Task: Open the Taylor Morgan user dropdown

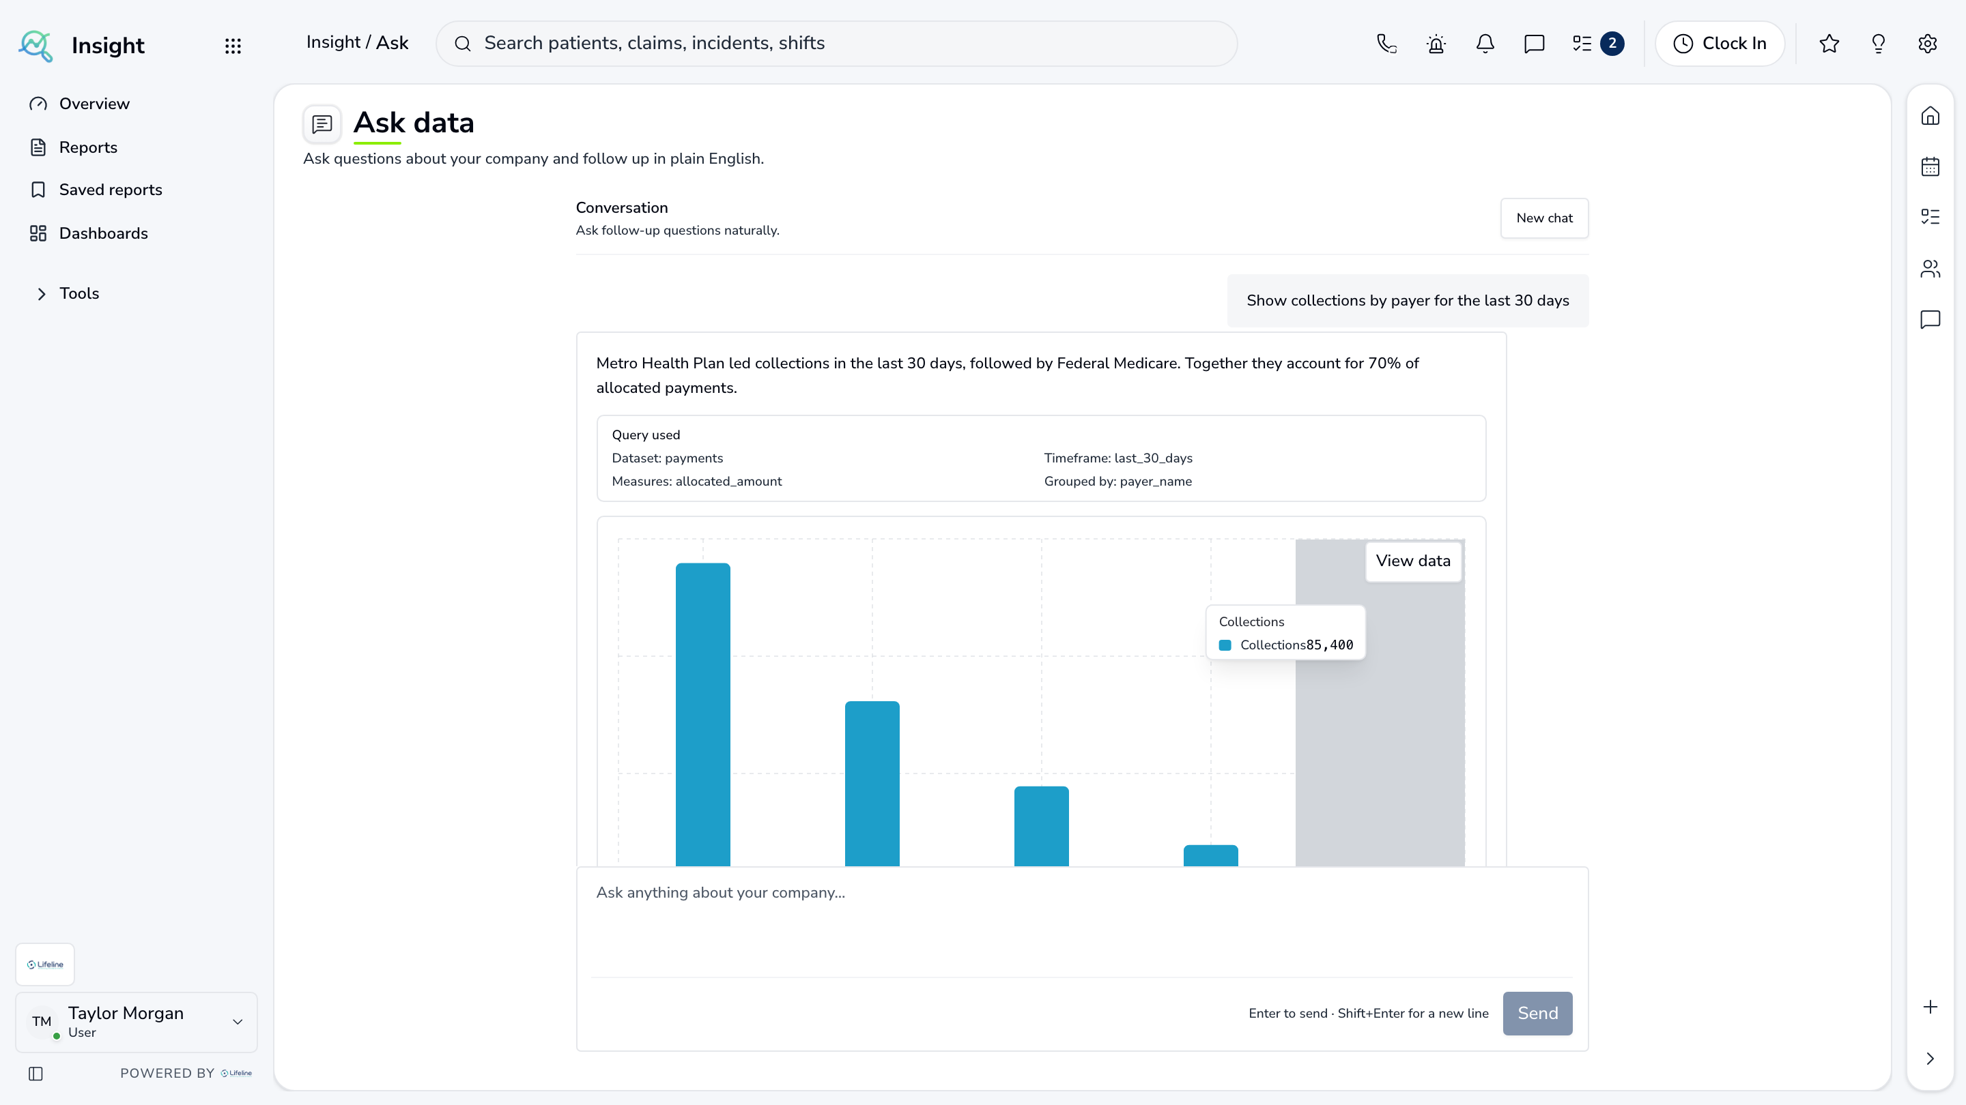Action: point(137,1022)
